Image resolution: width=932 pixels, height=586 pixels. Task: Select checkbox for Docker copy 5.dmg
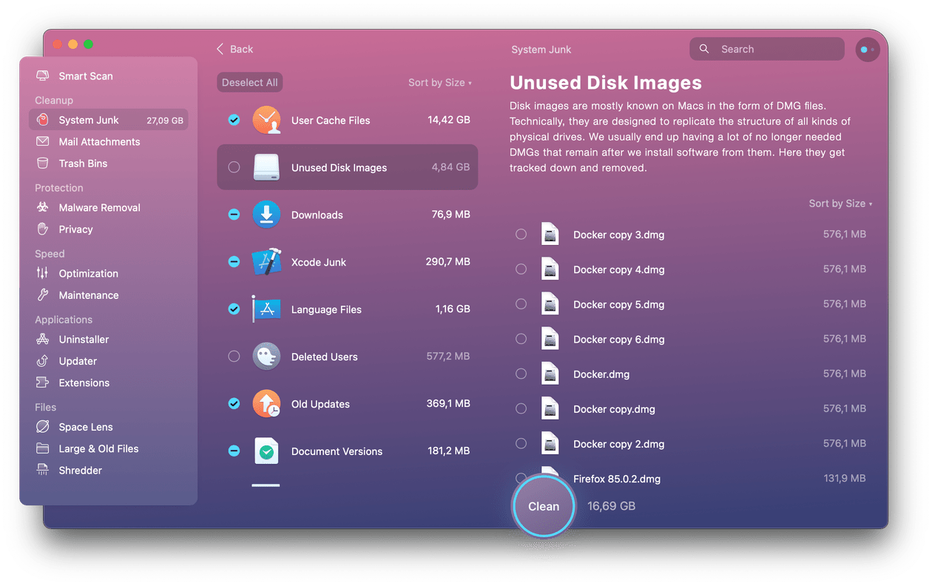point(521,304)
